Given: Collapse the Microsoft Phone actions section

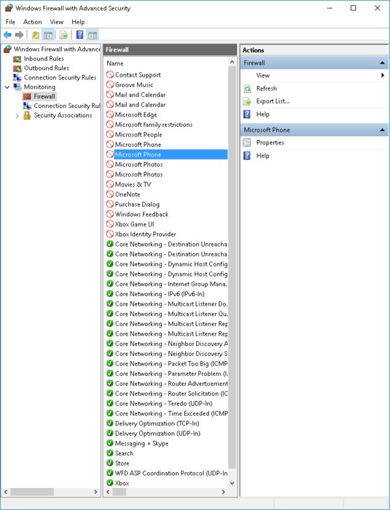Looking at the screenshot, I should 382,130.
